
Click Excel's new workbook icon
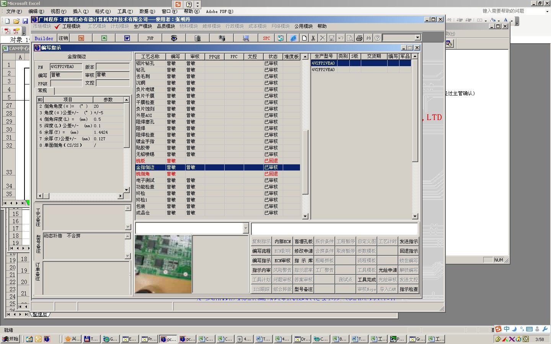click(8, 21)
